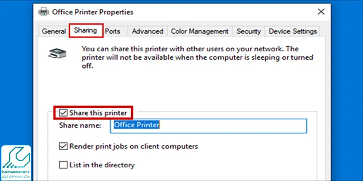Click the printer image beside the sharing description
Viewport: 363px width, 181px height.
pyautogui.click(x=57, y=53)
